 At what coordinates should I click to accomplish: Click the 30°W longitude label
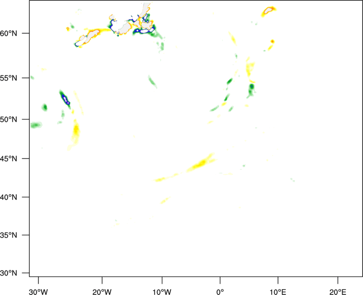pos(39,292)
